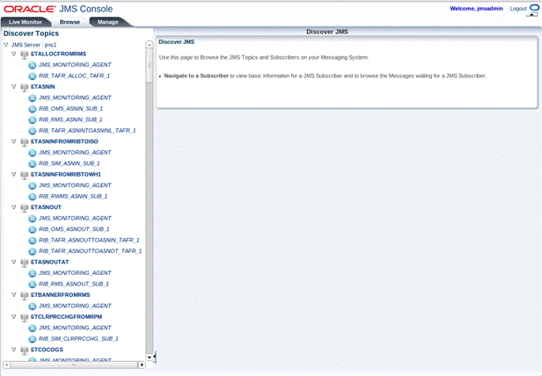
Task: Collapse the ETALLOCFROMRMS topic node
Action: [x=14, y=54]
